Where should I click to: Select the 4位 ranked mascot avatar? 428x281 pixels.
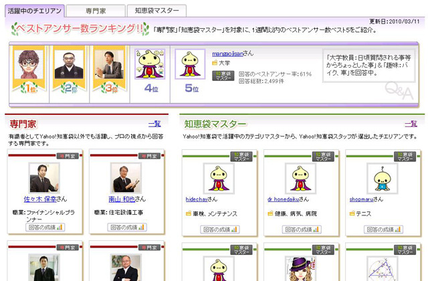150,64
